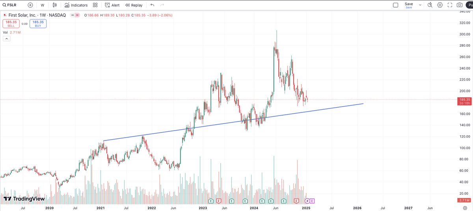Open chart settings hexagon icon
Viewport: 473px width, 211px height.
click(x=440, y=5)
